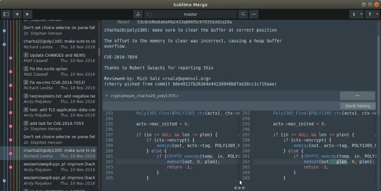The image size is (381, 191).
Task: Click the 'Thanks to Robert Święcki' line
Action: tap(159, 68)
